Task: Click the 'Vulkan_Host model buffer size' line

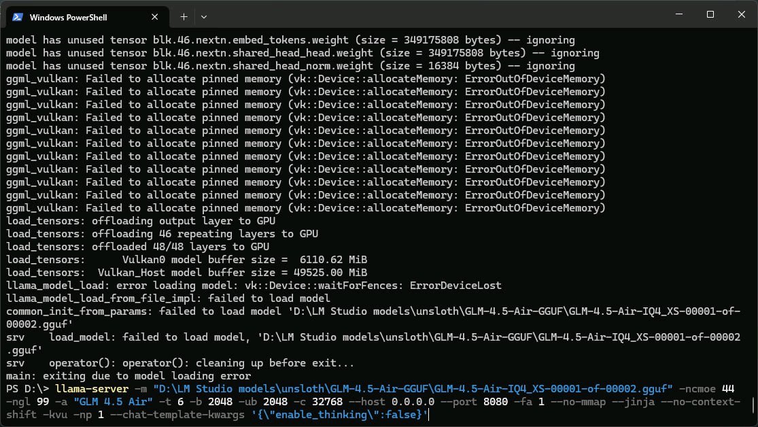Action: (186, 273)
